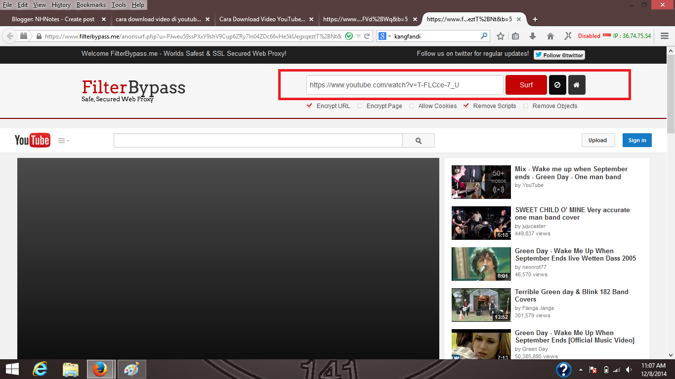Open the Bookmarks menu
Viewport: 675px width, 379px height.
tap(91, 5)
